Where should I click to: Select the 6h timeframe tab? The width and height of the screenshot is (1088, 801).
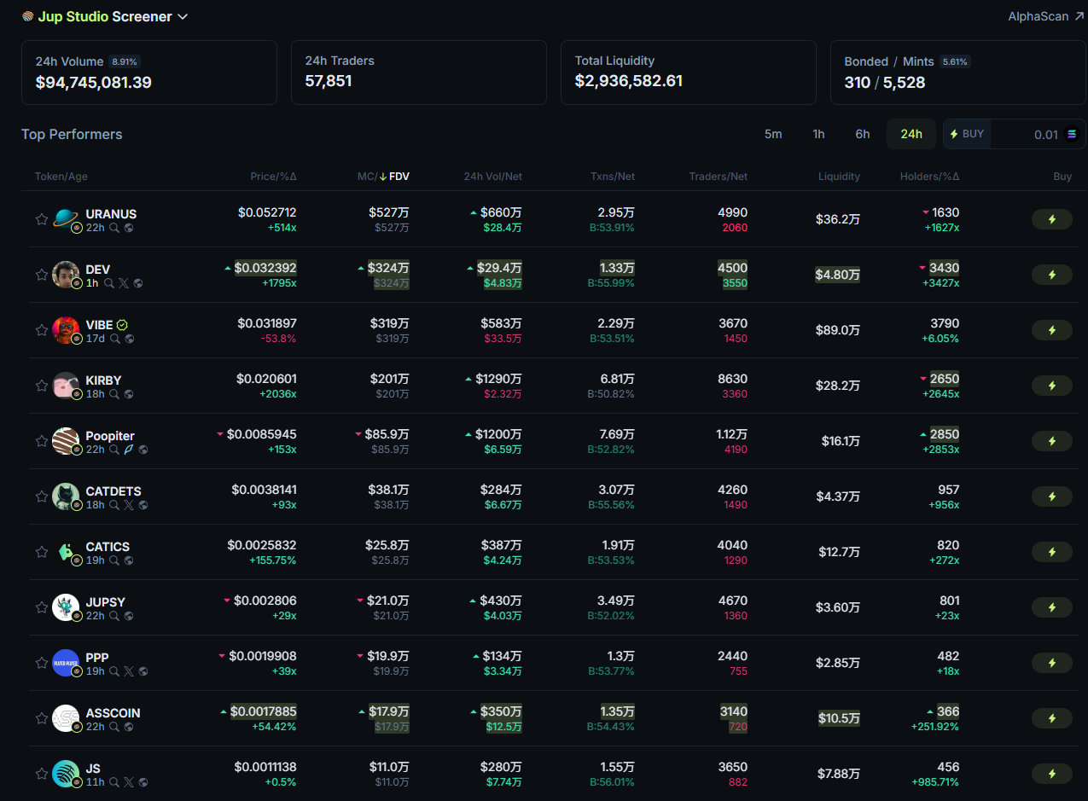pyautogui.click(x=863, y=134)
